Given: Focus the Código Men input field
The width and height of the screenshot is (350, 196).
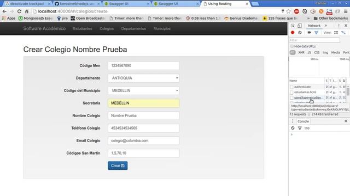Looking at the screenshot, I should click(x=143, y=65).
